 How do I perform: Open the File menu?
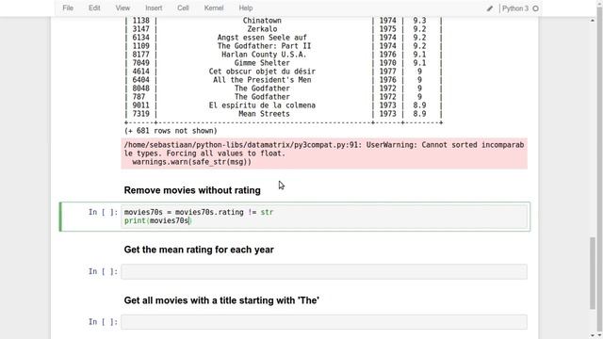(68, 8)
